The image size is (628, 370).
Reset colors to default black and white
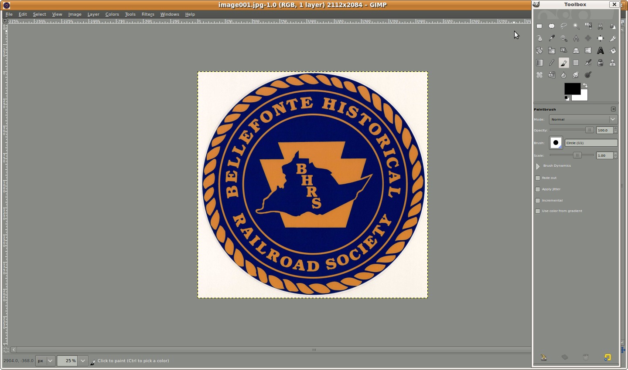point(567,98)
